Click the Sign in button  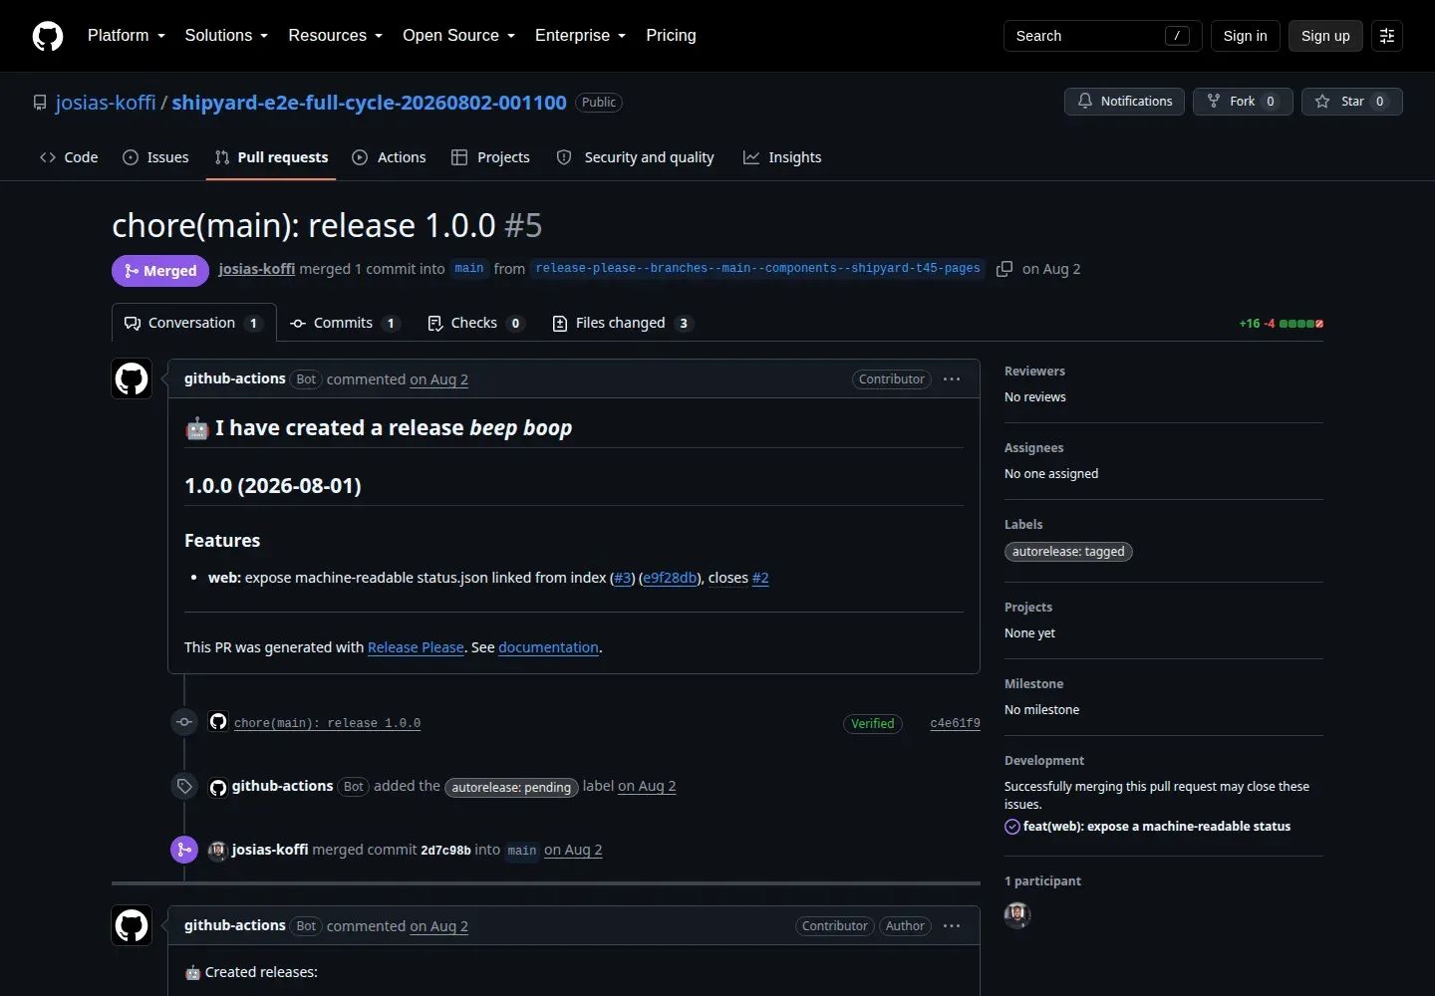click(x=1245, y=36)
